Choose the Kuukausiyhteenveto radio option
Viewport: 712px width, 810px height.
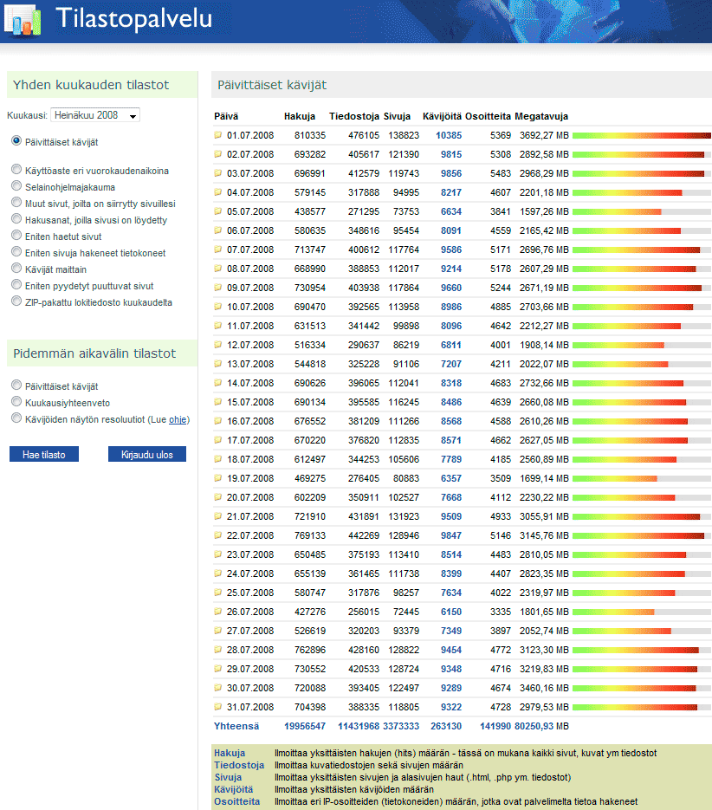[16, 401]
